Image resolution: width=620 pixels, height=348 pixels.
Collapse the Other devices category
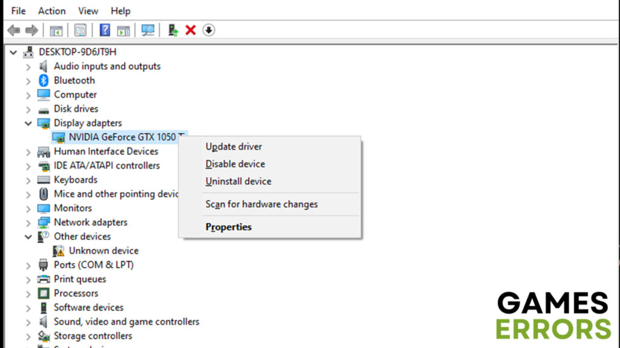(28, 237)
